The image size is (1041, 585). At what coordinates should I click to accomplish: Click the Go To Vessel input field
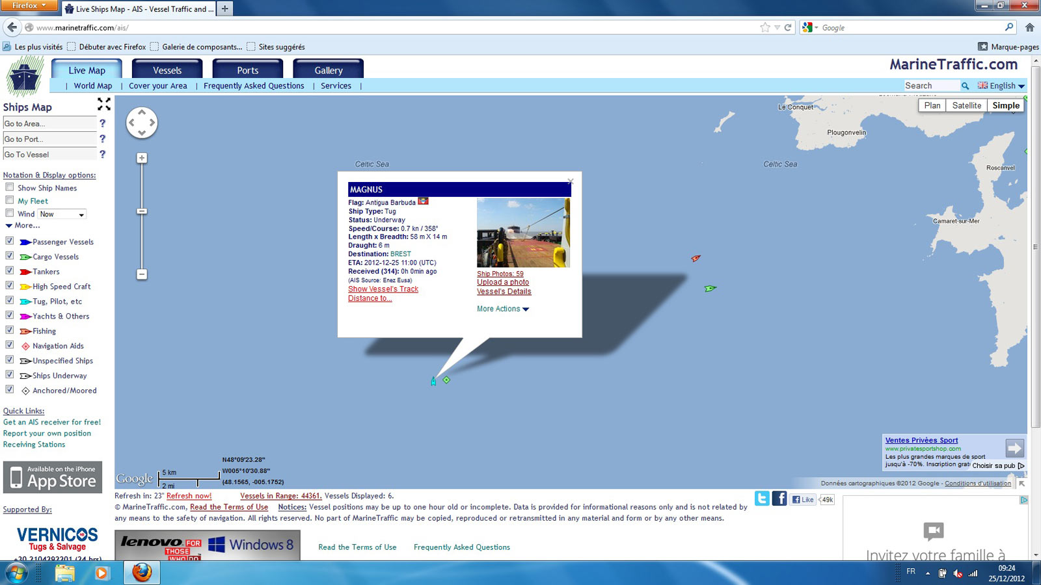(49, 155)
